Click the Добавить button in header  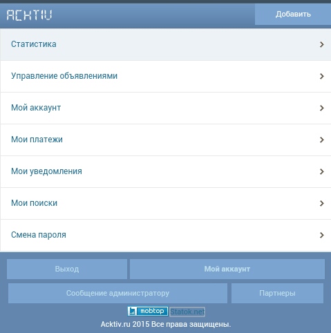(x=293, y=14)
